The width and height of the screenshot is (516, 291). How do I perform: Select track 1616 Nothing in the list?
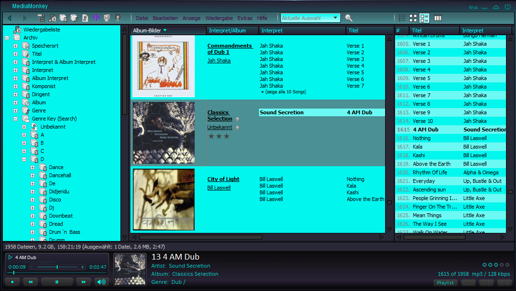(450, 138)
